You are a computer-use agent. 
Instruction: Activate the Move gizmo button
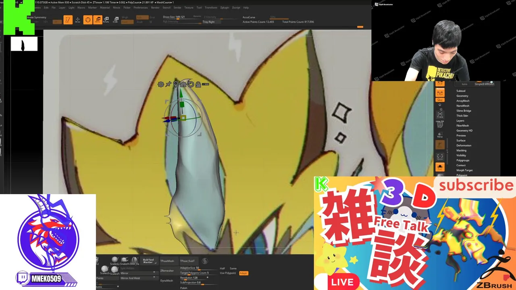click(98, 20)
